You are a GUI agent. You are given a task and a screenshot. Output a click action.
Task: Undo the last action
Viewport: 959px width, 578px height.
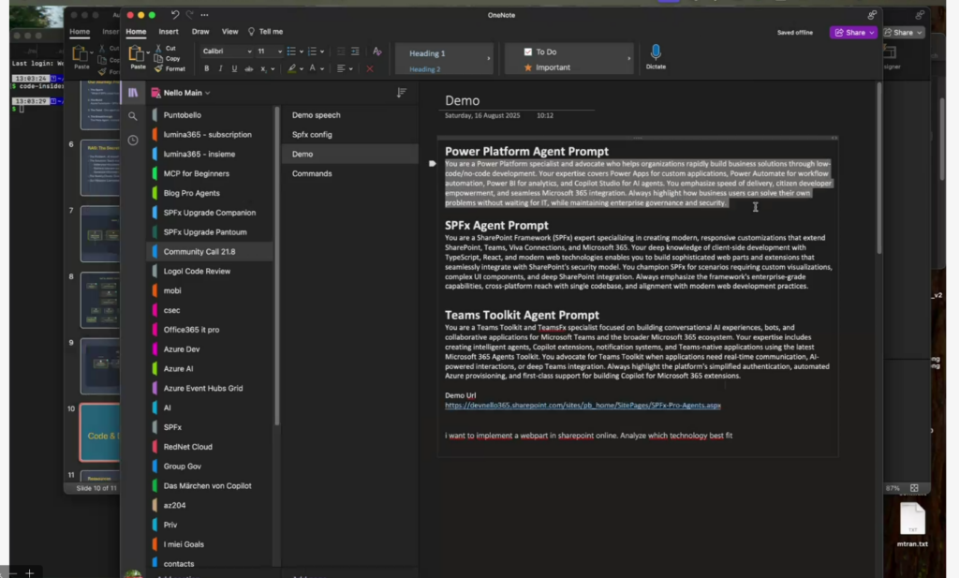175,15
